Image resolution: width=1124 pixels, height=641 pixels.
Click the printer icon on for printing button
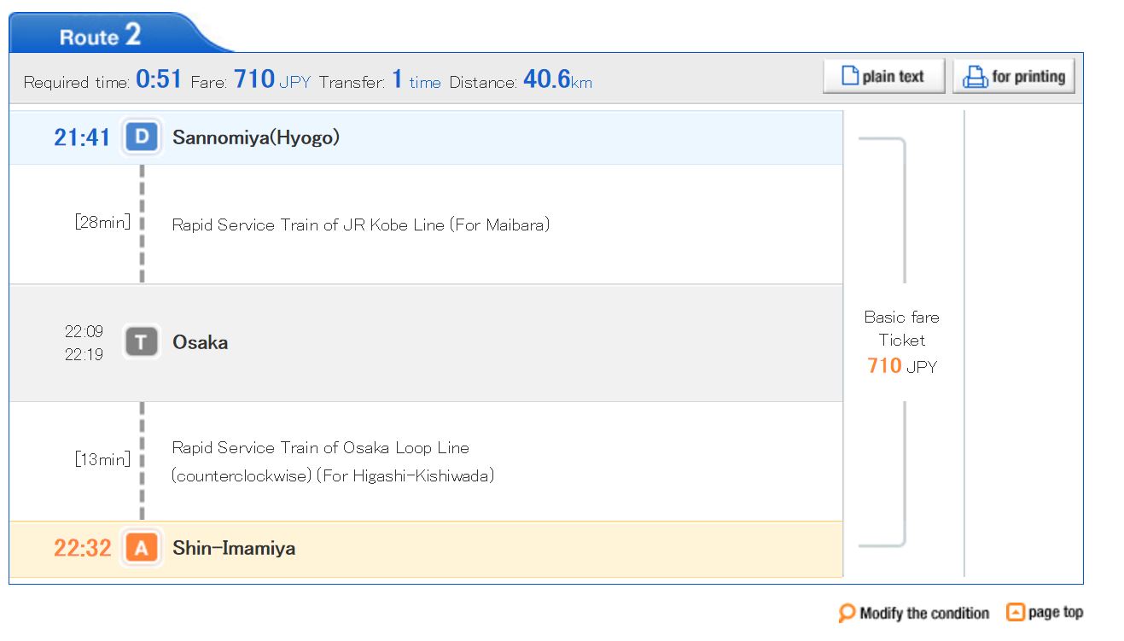[x=975, y=77]
